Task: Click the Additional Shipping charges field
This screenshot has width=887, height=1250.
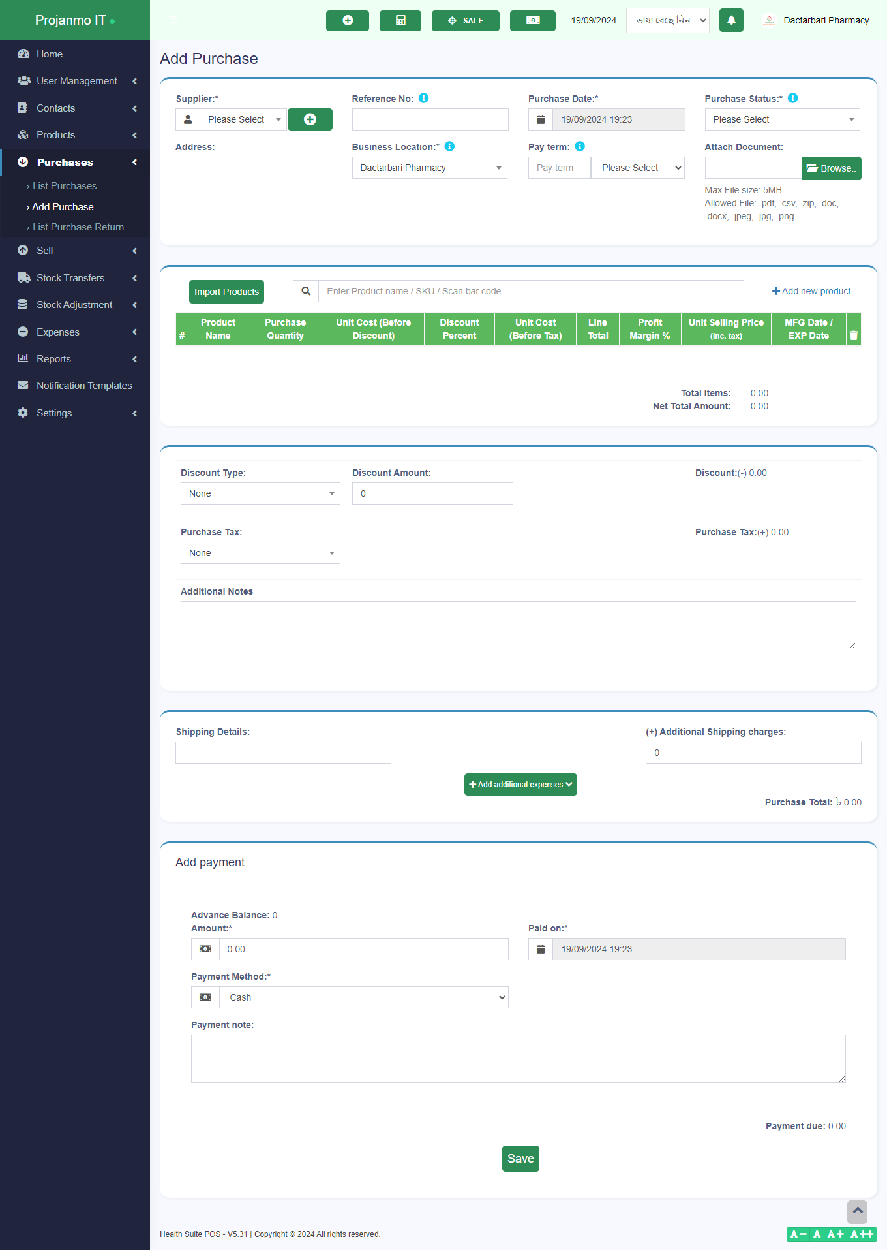Action: 753,753
